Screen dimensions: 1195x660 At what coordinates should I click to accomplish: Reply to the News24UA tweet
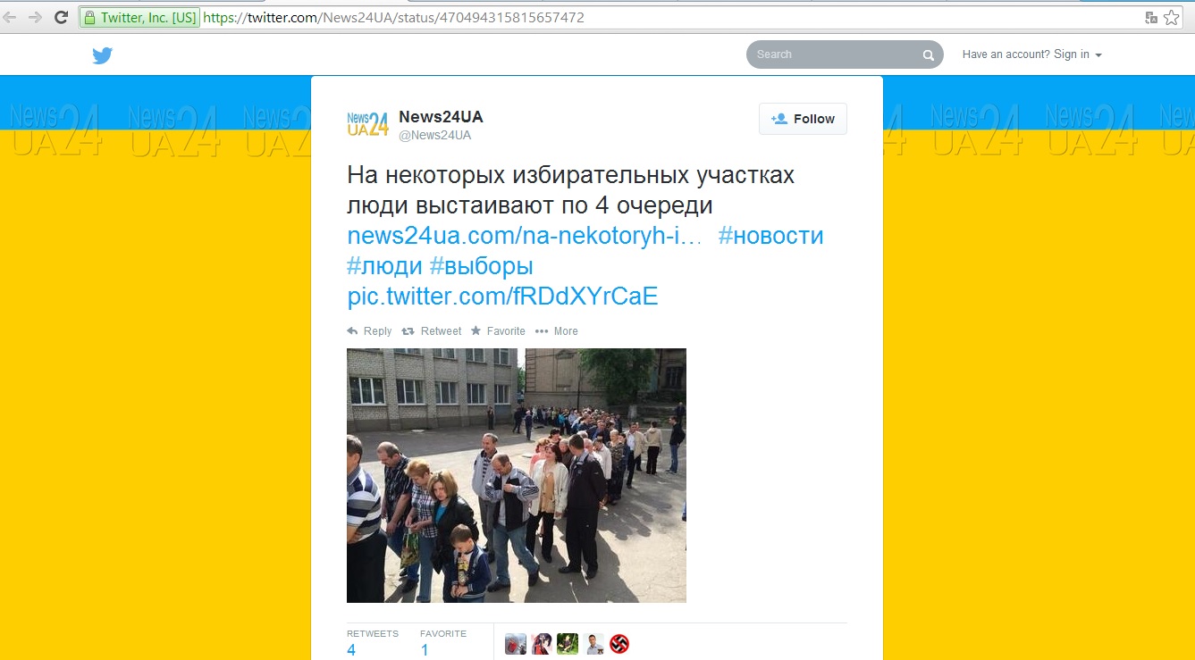tap(369, 331)
